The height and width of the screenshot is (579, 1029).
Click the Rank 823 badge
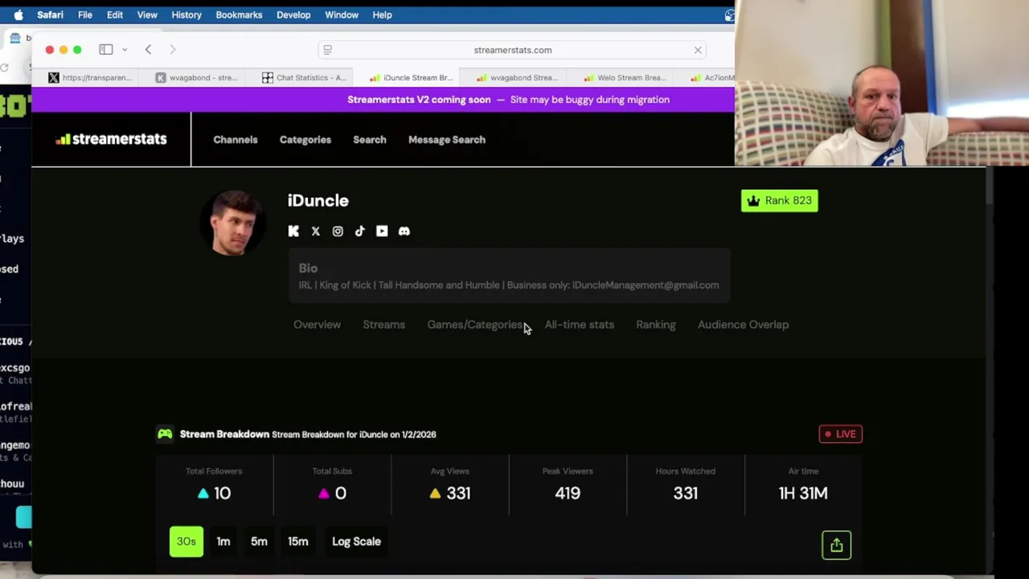pyautogui.click(x=779, y=200)
